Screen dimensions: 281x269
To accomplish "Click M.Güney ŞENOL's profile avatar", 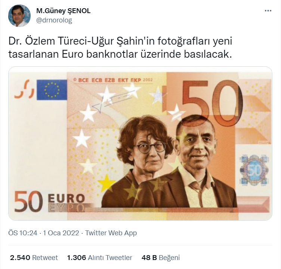I will click(19, 16).
